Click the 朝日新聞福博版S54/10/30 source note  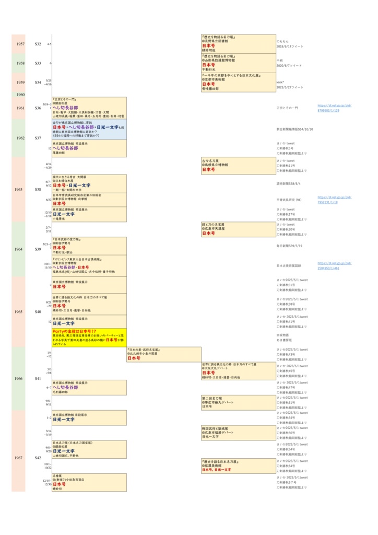point(294,130)
